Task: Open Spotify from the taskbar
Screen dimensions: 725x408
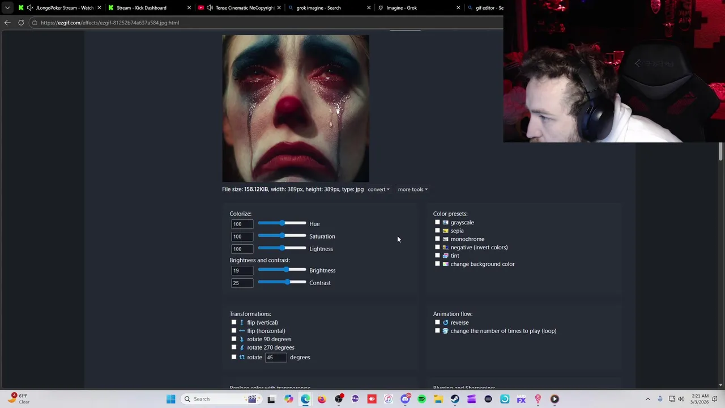Action: 421,399
